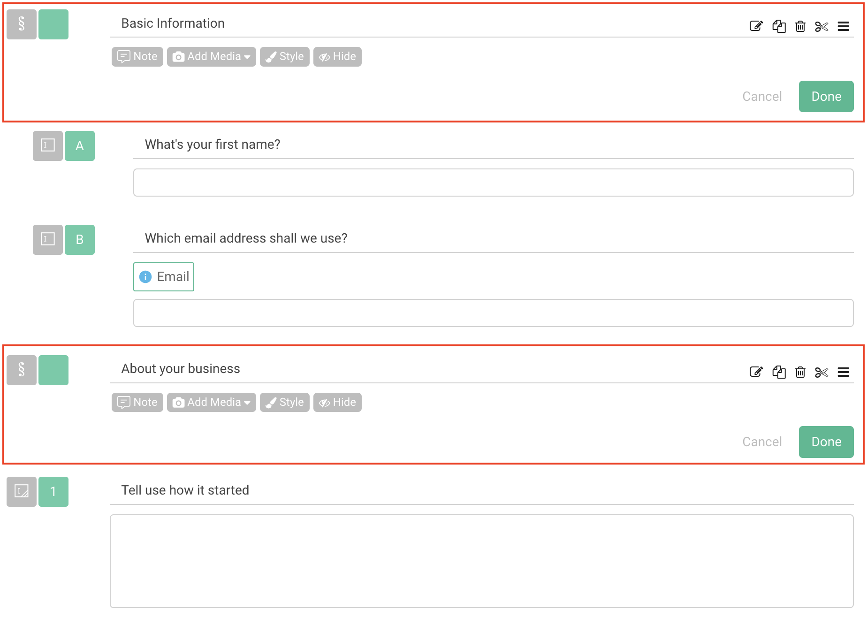Click the paragraph section icon beside About your business
This screenshot has width=867, height=625.
[21, 370]
